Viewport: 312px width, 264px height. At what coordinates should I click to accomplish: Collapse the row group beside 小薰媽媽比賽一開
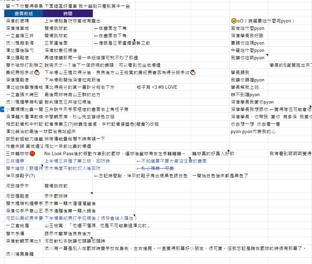click(x=2, y=109)
